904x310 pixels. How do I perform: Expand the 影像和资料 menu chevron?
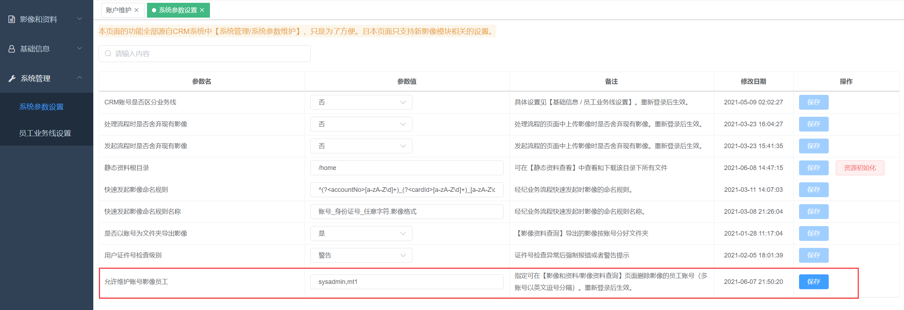[80, 19]
